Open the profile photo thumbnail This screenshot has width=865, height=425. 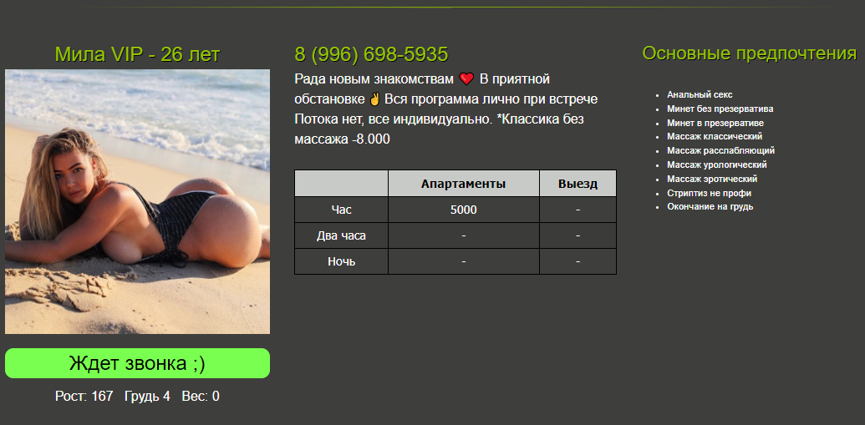pos(137,202)
